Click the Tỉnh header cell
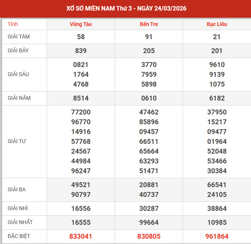 click(13, 24)
